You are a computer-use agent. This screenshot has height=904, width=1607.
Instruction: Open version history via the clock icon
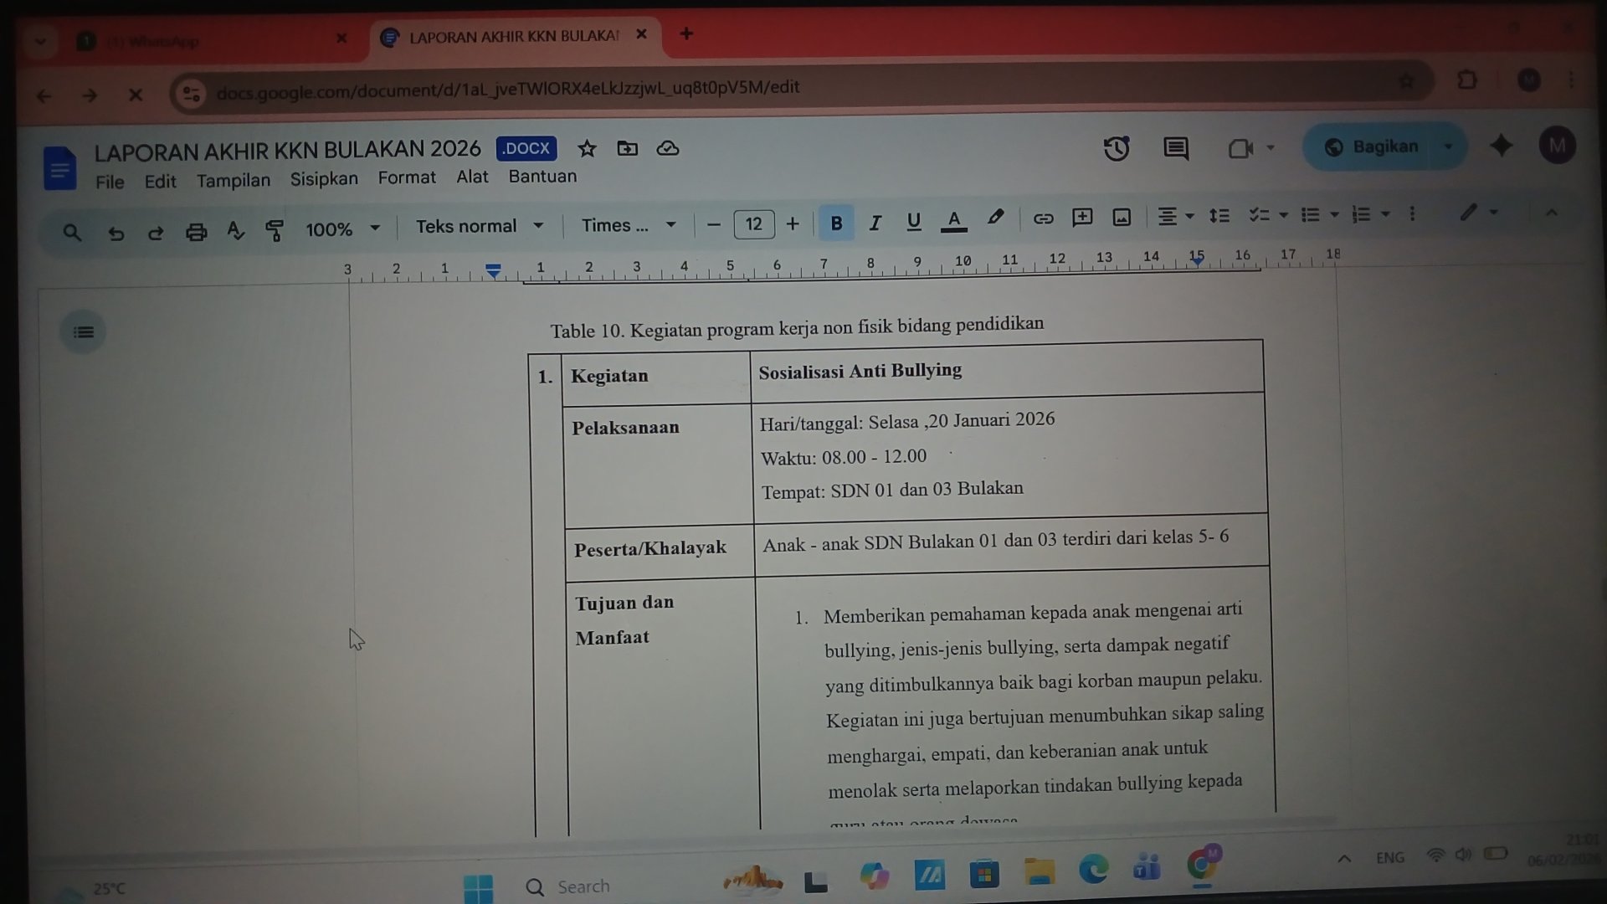pos(1117,149)
